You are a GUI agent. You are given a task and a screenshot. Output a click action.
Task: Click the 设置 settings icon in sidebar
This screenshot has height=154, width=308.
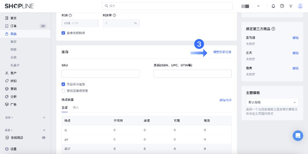(7, 149)
